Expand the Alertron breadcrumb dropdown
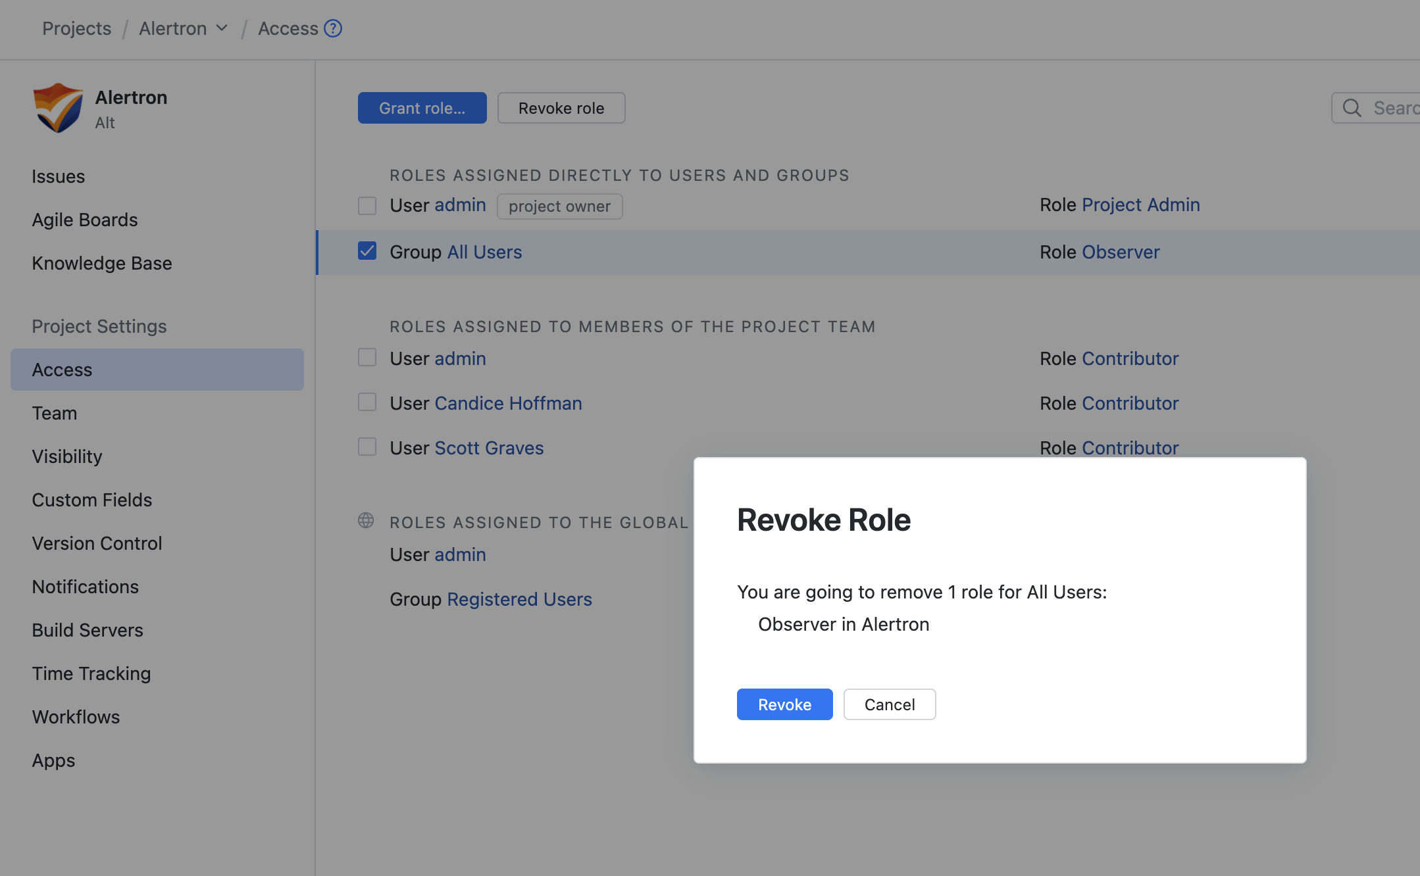The width and height of the screenshot is (1420, 876). point(222,28)
